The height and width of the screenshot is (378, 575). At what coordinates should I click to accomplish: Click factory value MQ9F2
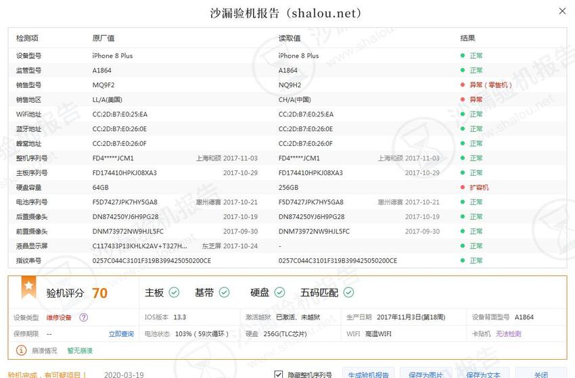coord(103,85)
